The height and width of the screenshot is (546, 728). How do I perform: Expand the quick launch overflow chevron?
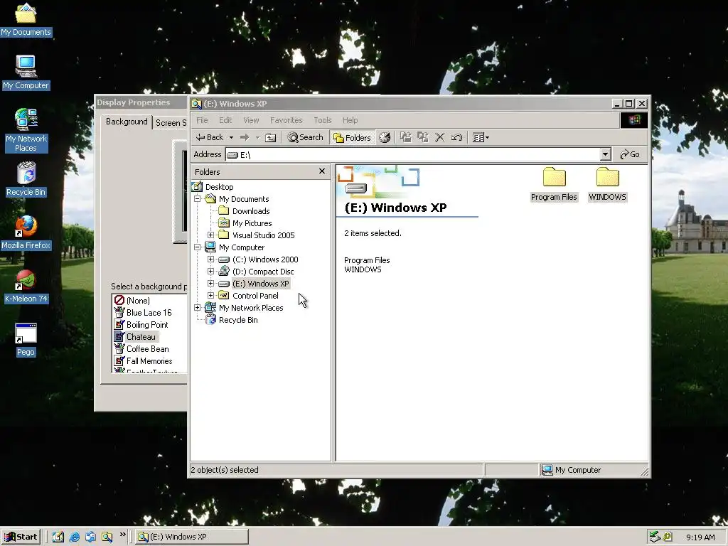123,535
